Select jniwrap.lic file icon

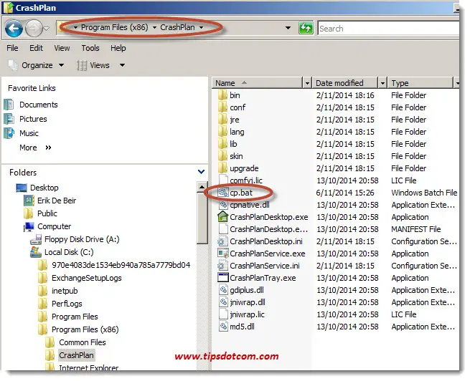[223, 314]
